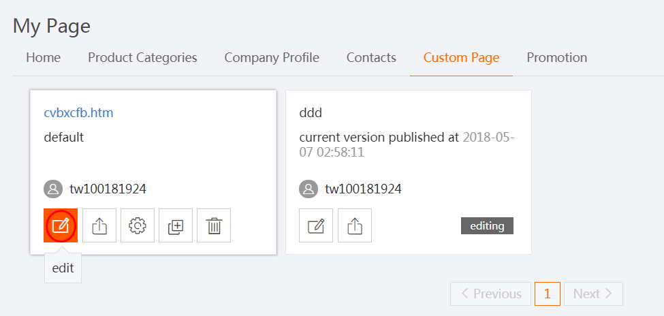Click the publish icon on cvbxcfb.htm card
This screenshot has height=316, width=664.
99,225
